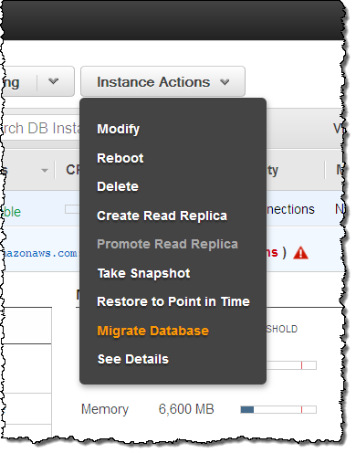This screenshot has height=453, width=356.
Task: Expand the left split-button dropdown arrow
Action: [54, 81]
